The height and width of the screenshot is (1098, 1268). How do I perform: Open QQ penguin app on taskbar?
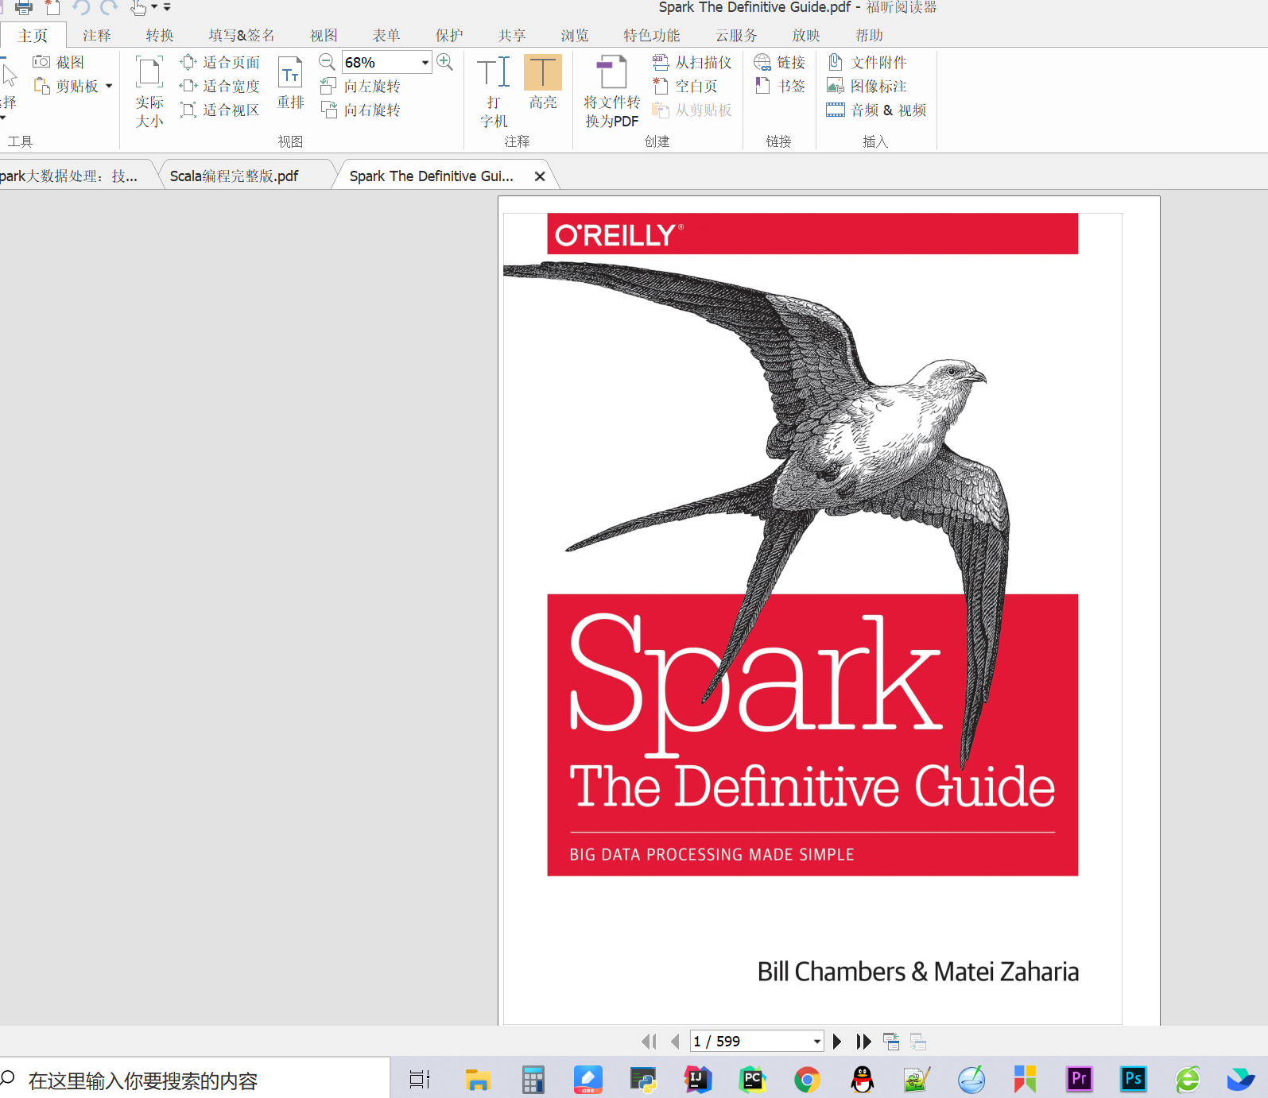point(863,1080)
